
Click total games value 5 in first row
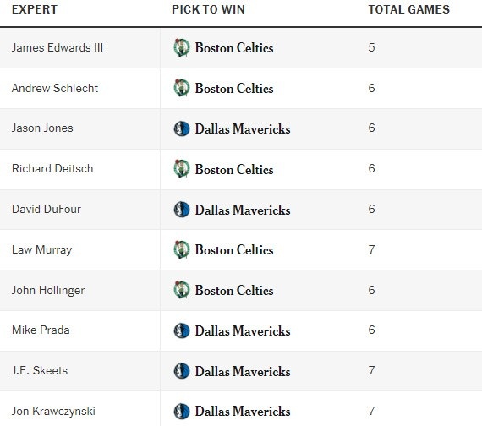[371, 47]
